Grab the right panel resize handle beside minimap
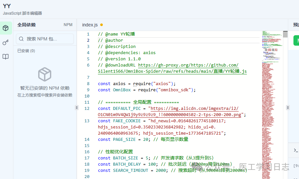 pyautogui.click(x=288, y=107)
